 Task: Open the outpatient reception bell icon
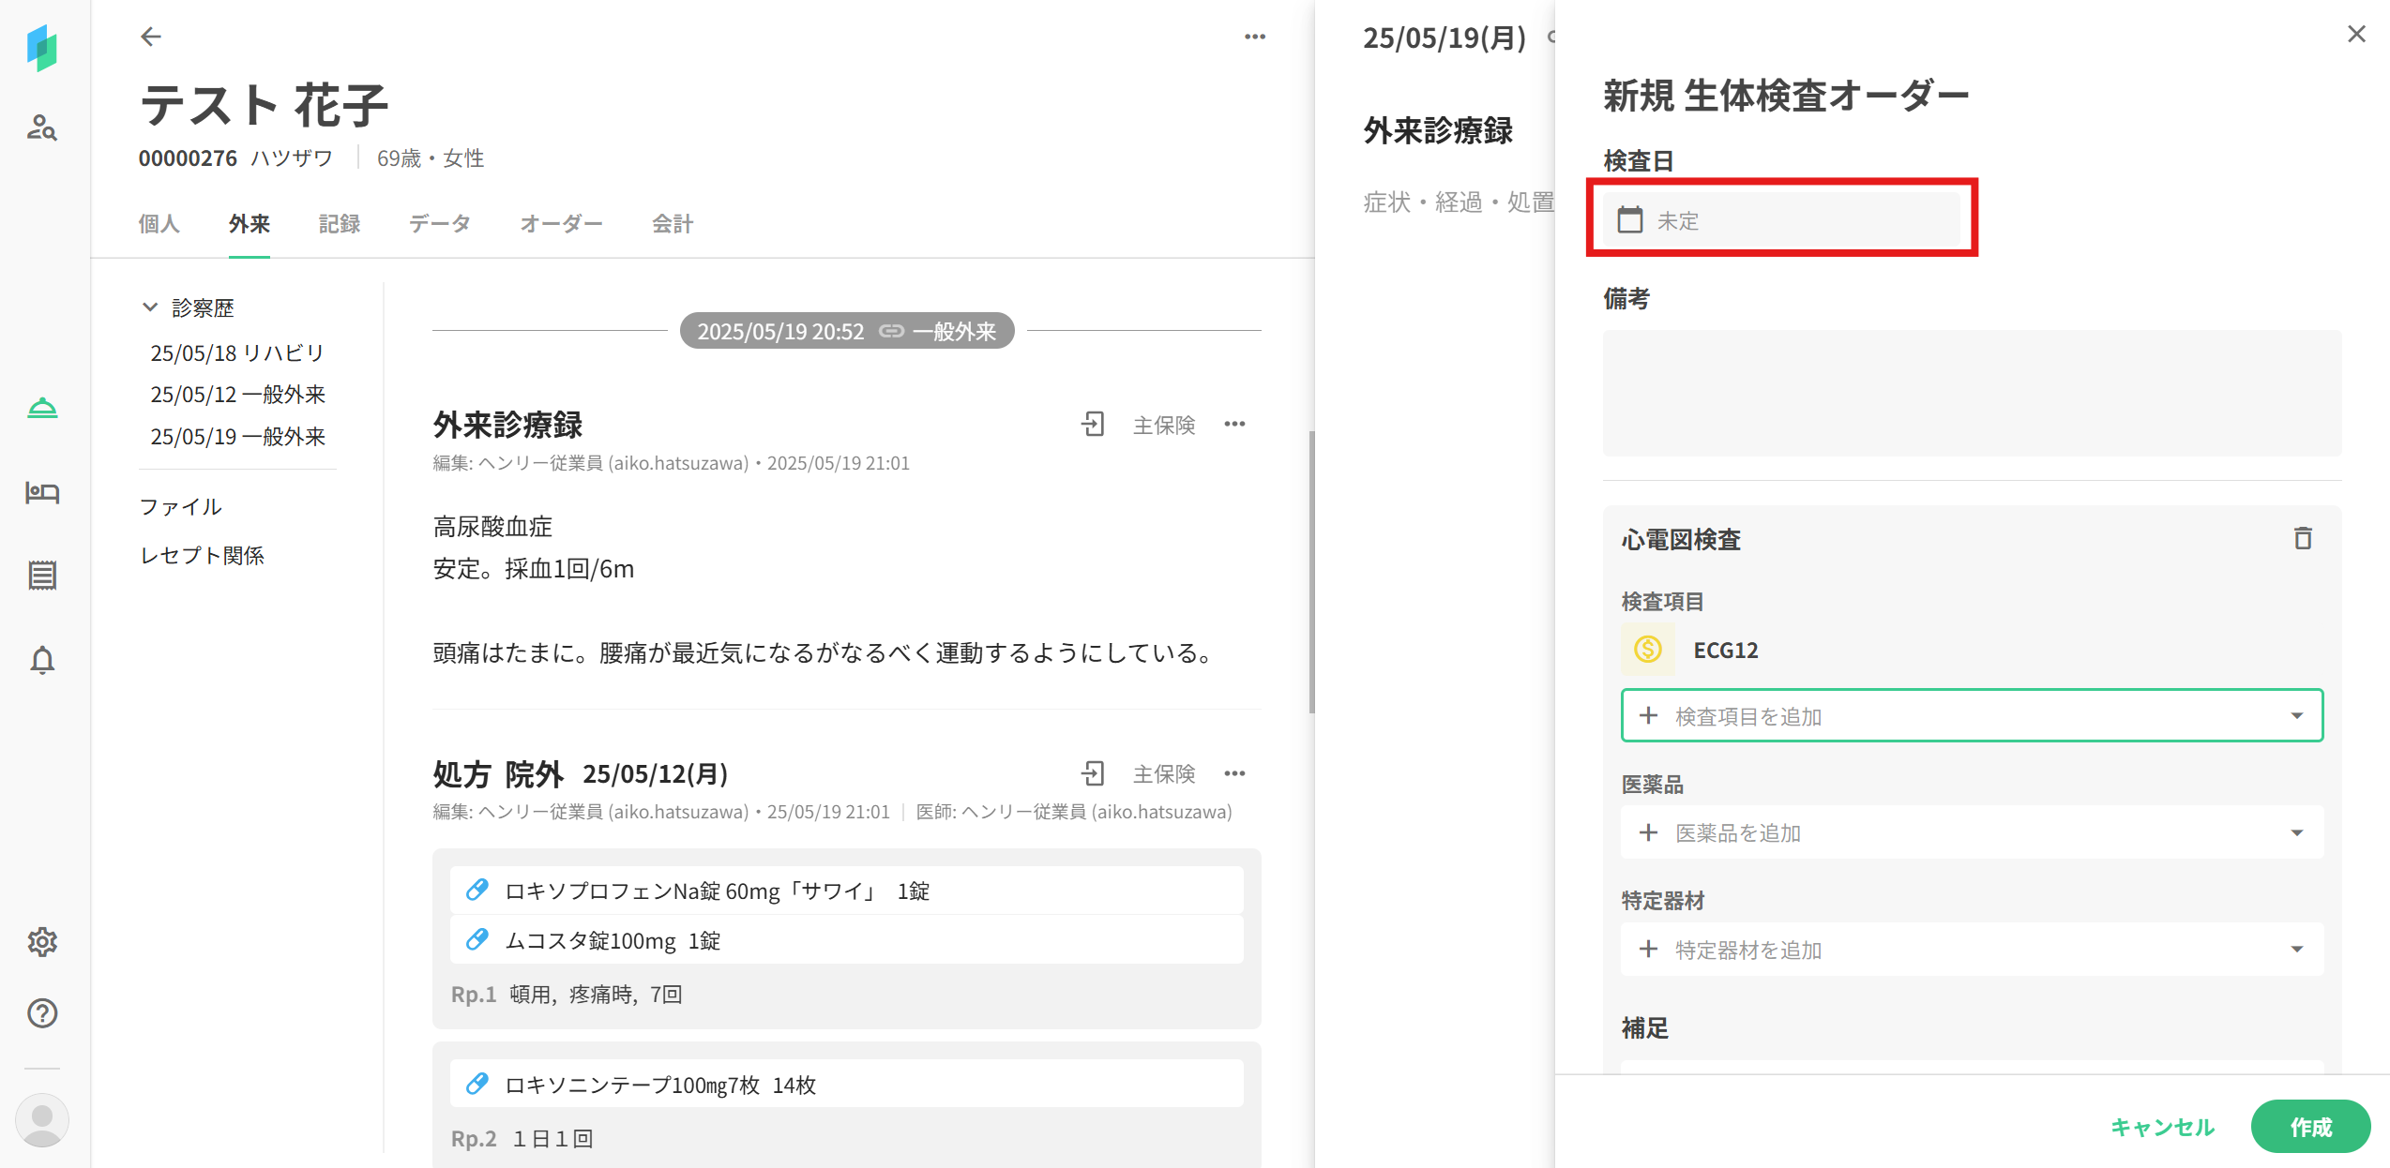pos(42,408)
